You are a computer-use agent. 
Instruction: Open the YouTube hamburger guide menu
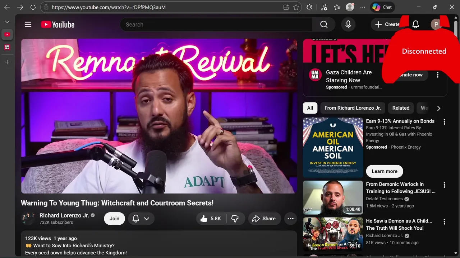click(28, 24)
